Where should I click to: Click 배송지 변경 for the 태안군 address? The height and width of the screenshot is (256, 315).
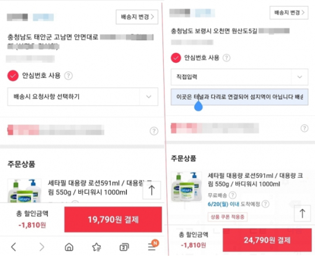(137, 17)
